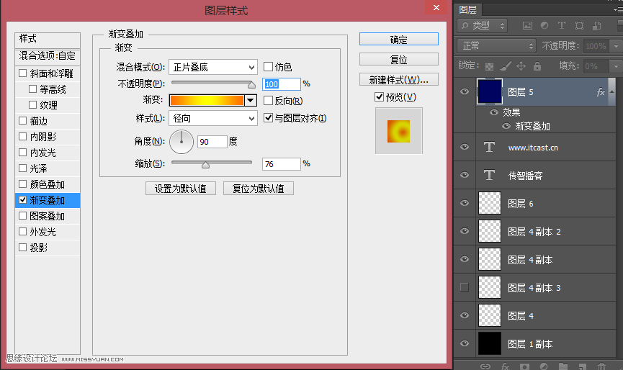Screen dimensions: 623x370
Task: Select the 图层 4 副本 2 layer name
Action: pyautogui.click(x=534, y=232)
